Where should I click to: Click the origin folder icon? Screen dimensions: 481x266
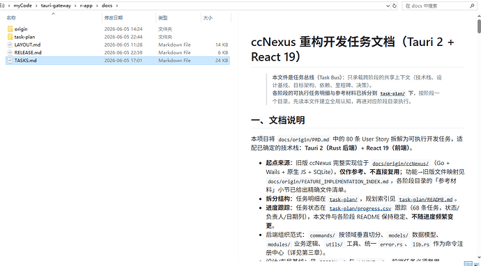pos(10,29)
